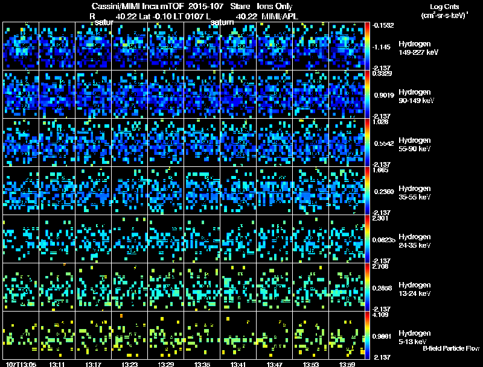483x367 pixels.
Task: Click the 0.5542 colorbar value
Action: coord(384,143)
